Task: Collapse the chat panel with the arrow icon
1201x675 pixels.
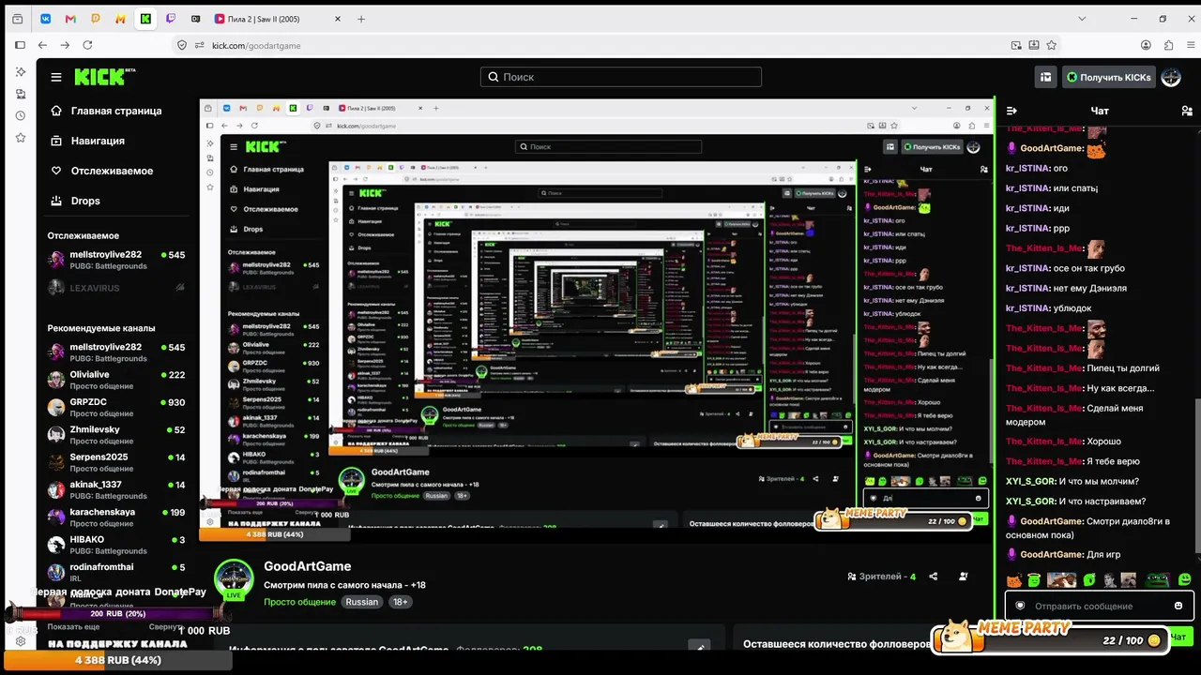Action: (1012, 111)
